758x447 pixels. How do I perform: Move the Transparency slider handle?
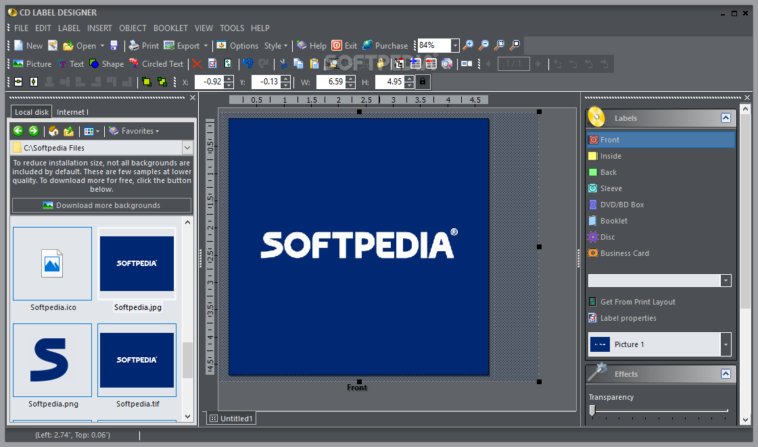pyautogui.click(x=592, y=411)
